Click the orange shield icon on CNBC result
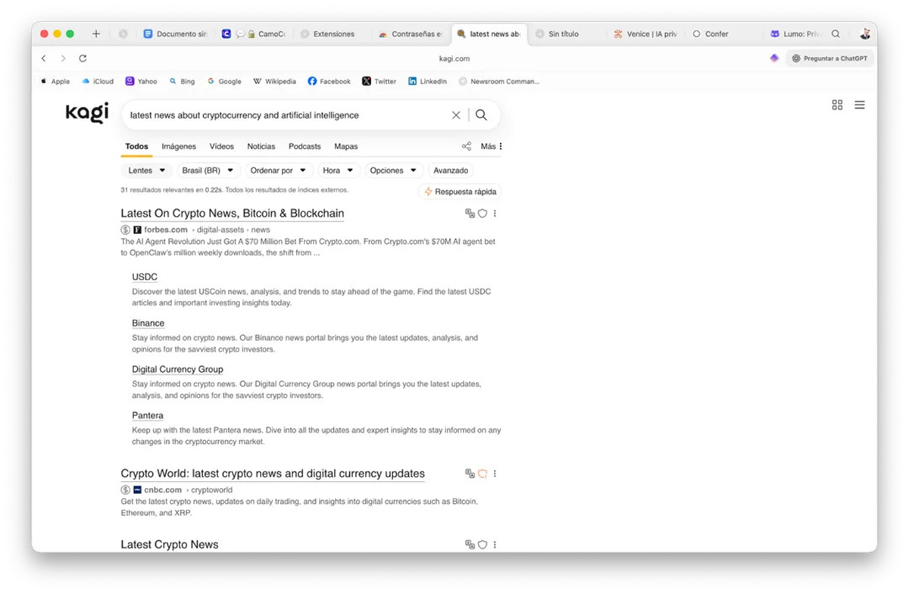 coord(483,474)
